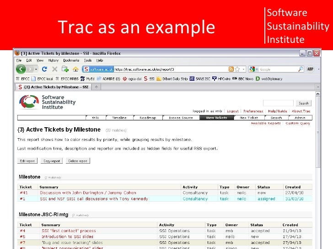Open the View menu

40,60
